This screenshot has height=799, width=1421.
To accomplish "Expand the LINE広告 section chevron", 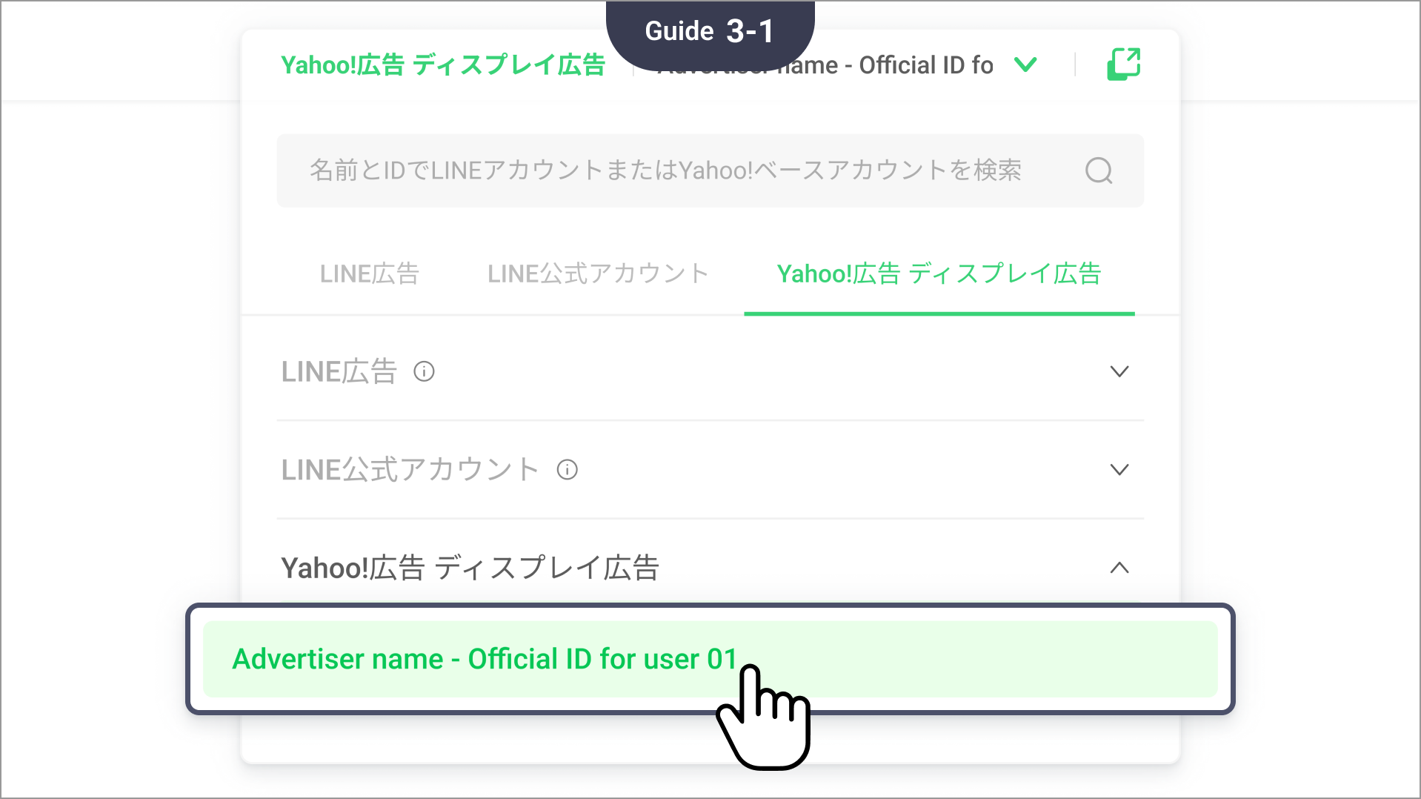I will pos(1119,371).
